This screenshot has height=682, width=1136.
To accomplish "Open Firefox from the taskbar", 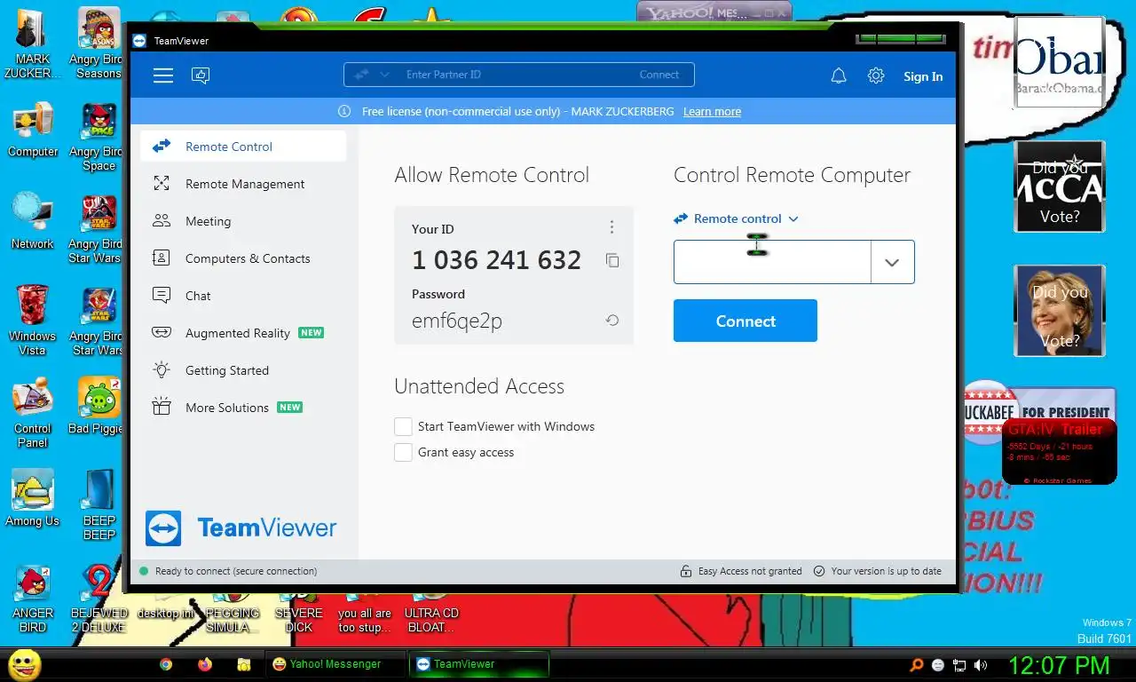I will 205,664.
